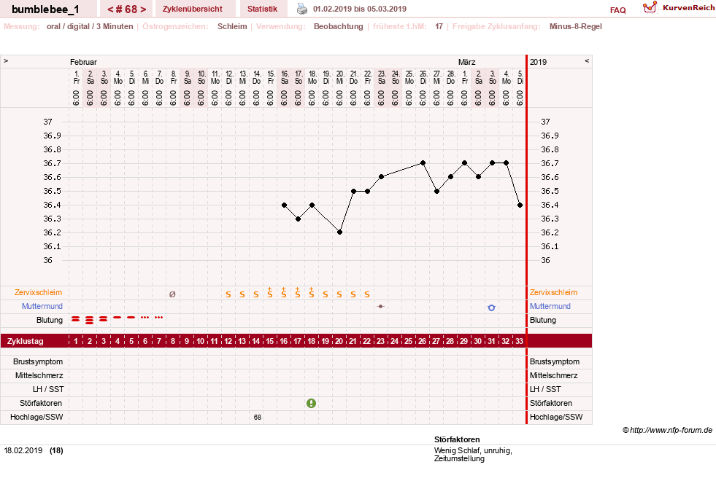Click the left Störfaktoren row label
The width and height of the screenshot is (716, 478).
point(41,403)
